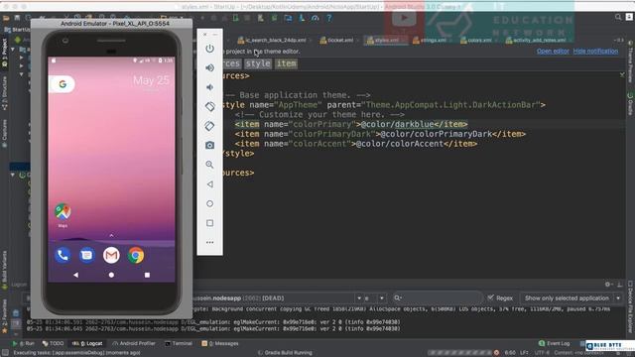Open Device File Explorer side tab
The height and width of the screenshot is (357, 635).
pos(631,306)
